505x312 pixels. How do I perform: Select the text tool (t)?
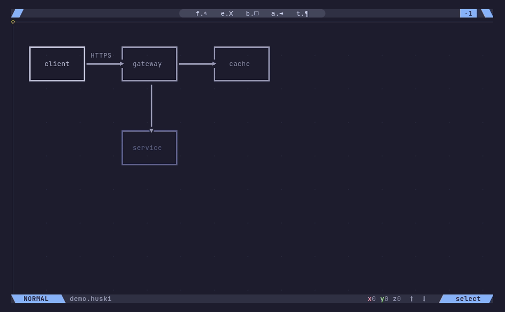pos(302,13)
